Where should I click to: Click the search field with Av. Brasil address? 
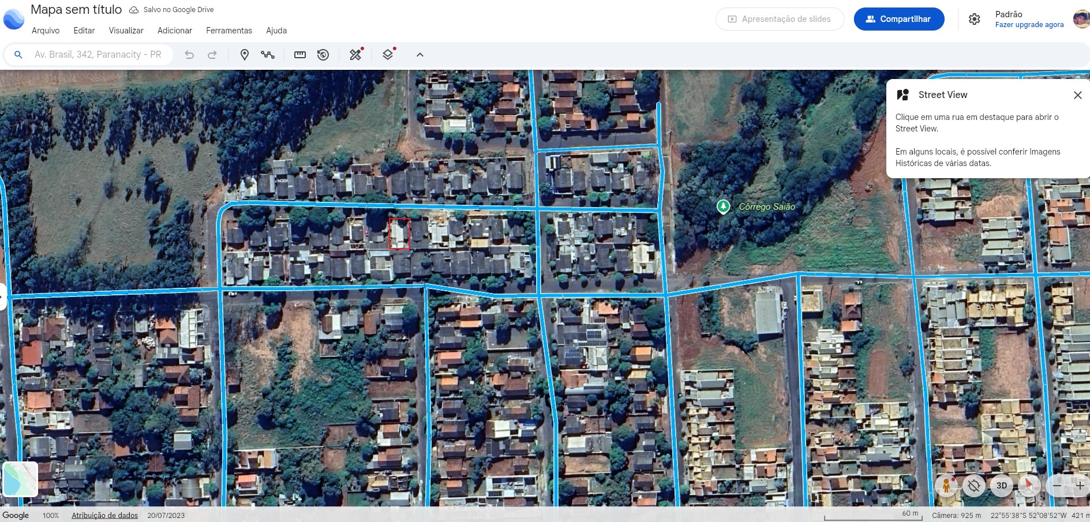click(98, 55)
